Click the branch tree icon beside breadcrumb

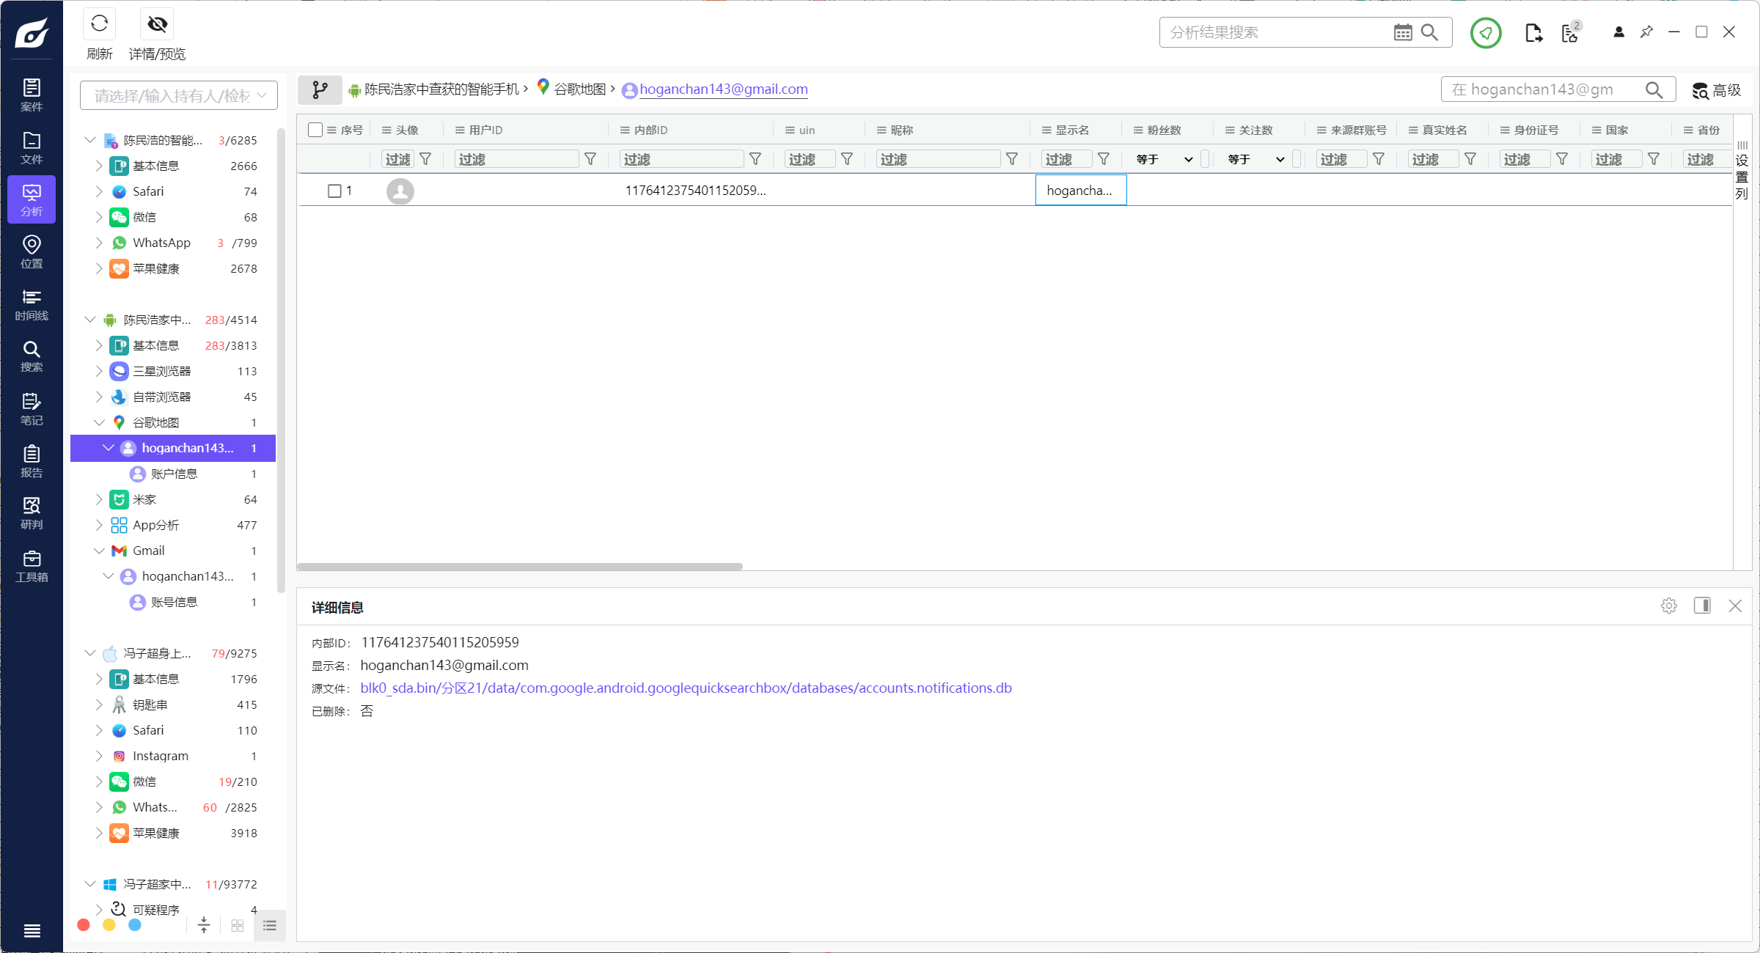320,89
